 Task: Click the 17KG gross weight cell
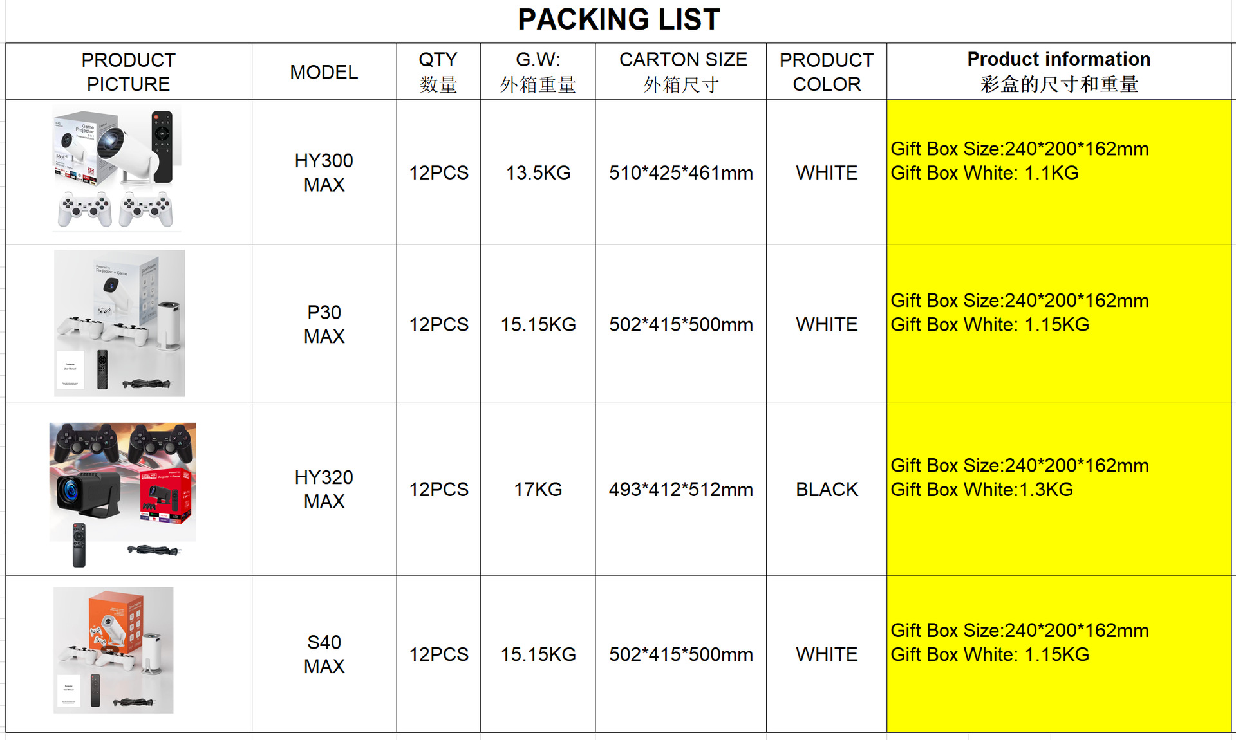pyautogui.click(x=538, y=490)
